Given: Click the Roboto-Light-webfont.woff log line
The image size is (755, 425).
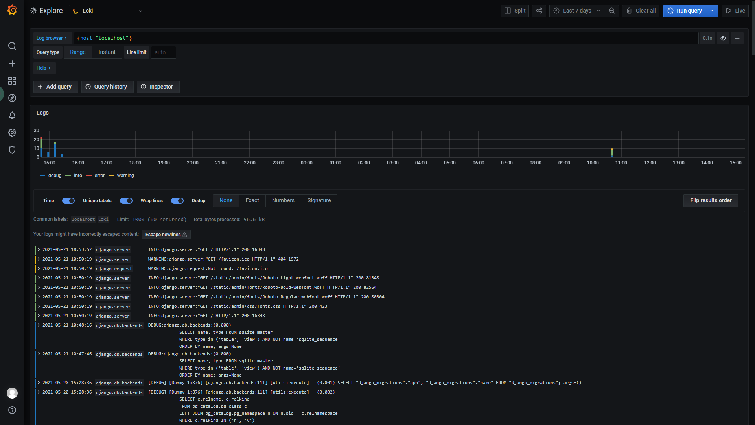Looking at the screenshot, I should [263, 278].
